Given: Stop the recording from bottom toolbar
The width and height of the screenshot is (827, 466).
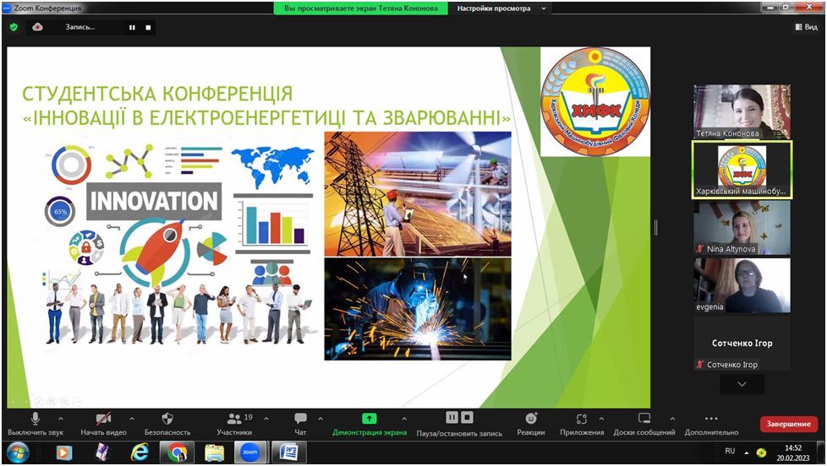Looking at the screenshot, I should click(x=468, y=418).
